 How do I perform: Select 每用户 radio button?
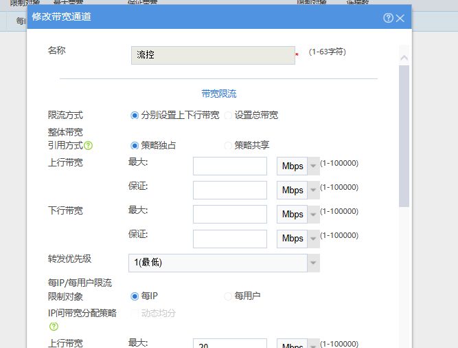coord(228,296)
